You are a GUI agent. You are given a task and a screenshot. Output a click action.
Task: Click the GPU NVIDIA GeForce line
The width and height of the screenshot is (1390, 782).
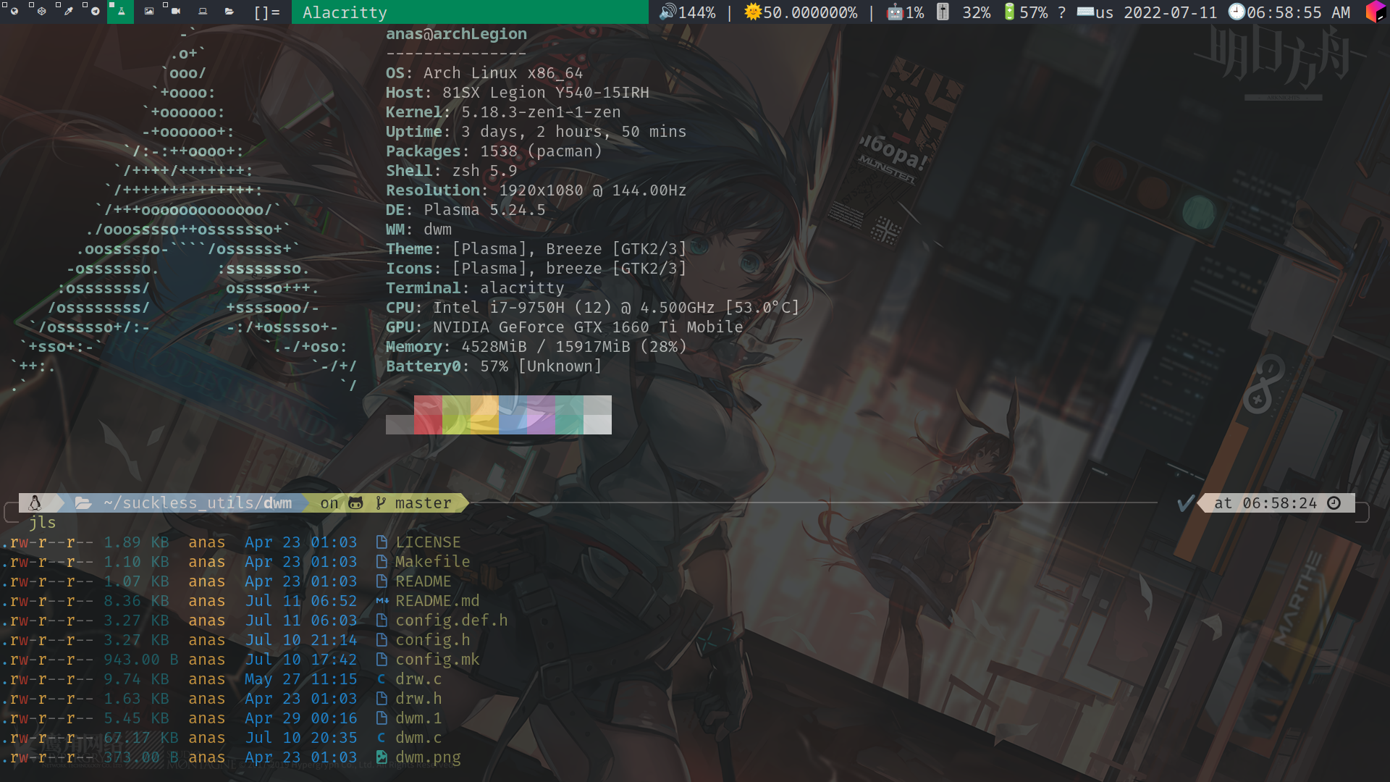(565, 327)
